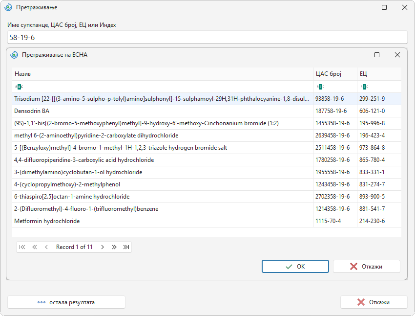Click the substance search input field

207,37
